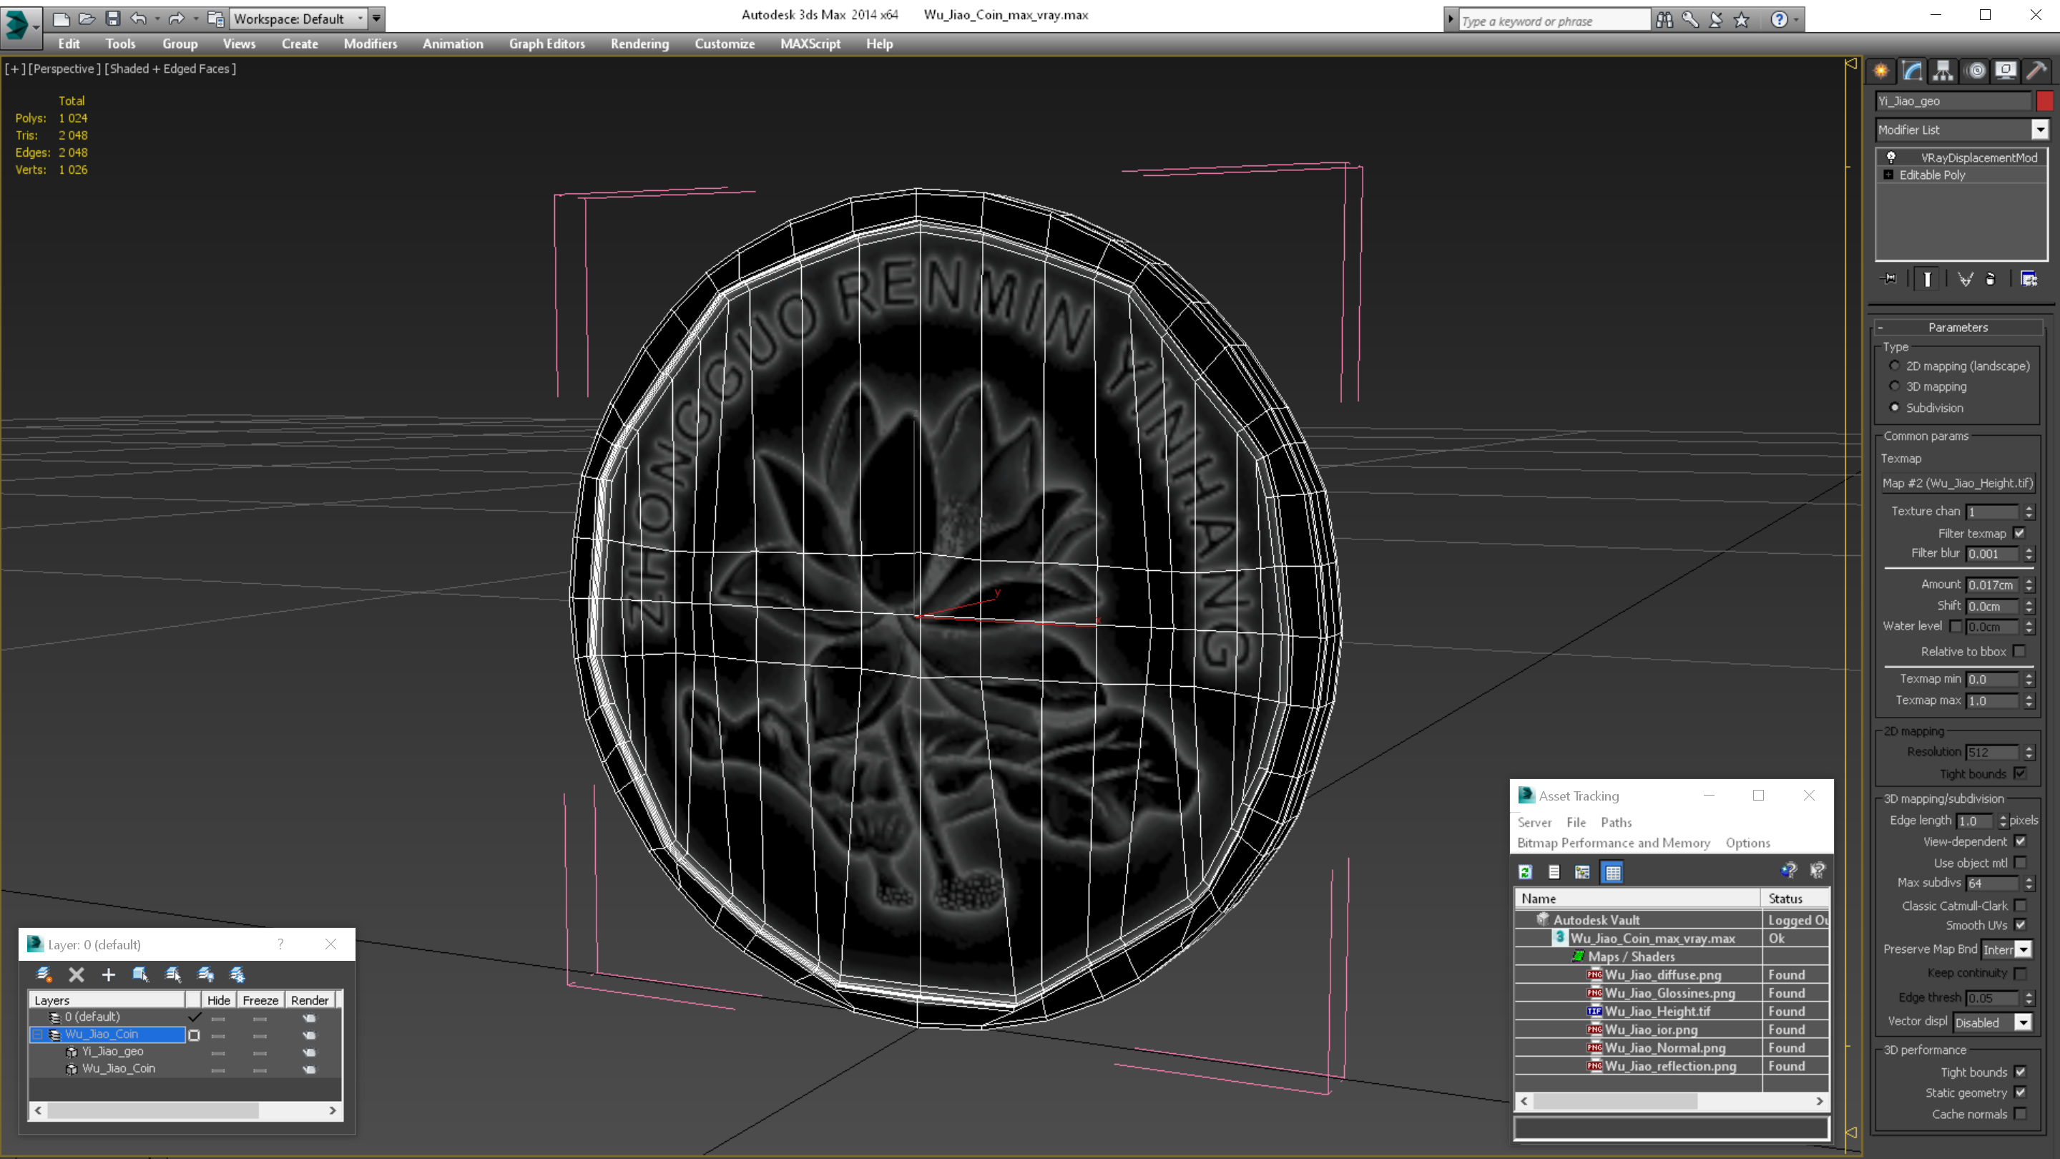Image resolution: width=2060 pixels, height=1159 pixels.
Task: Open the Modifiers menu
Action: [x=371, y=44]
